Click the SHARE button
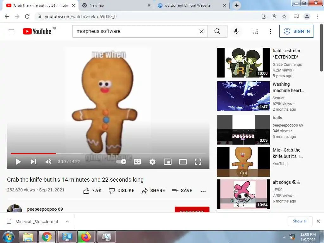324x243 pixels. coord(153,191)
